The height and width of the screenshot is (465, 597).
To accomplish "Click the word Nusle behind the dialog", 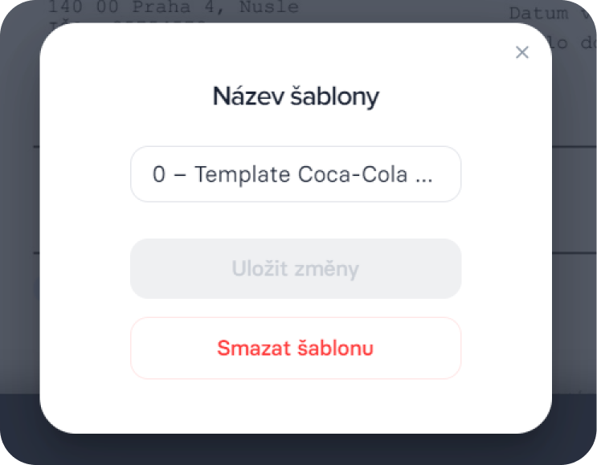I will (269, 7).
